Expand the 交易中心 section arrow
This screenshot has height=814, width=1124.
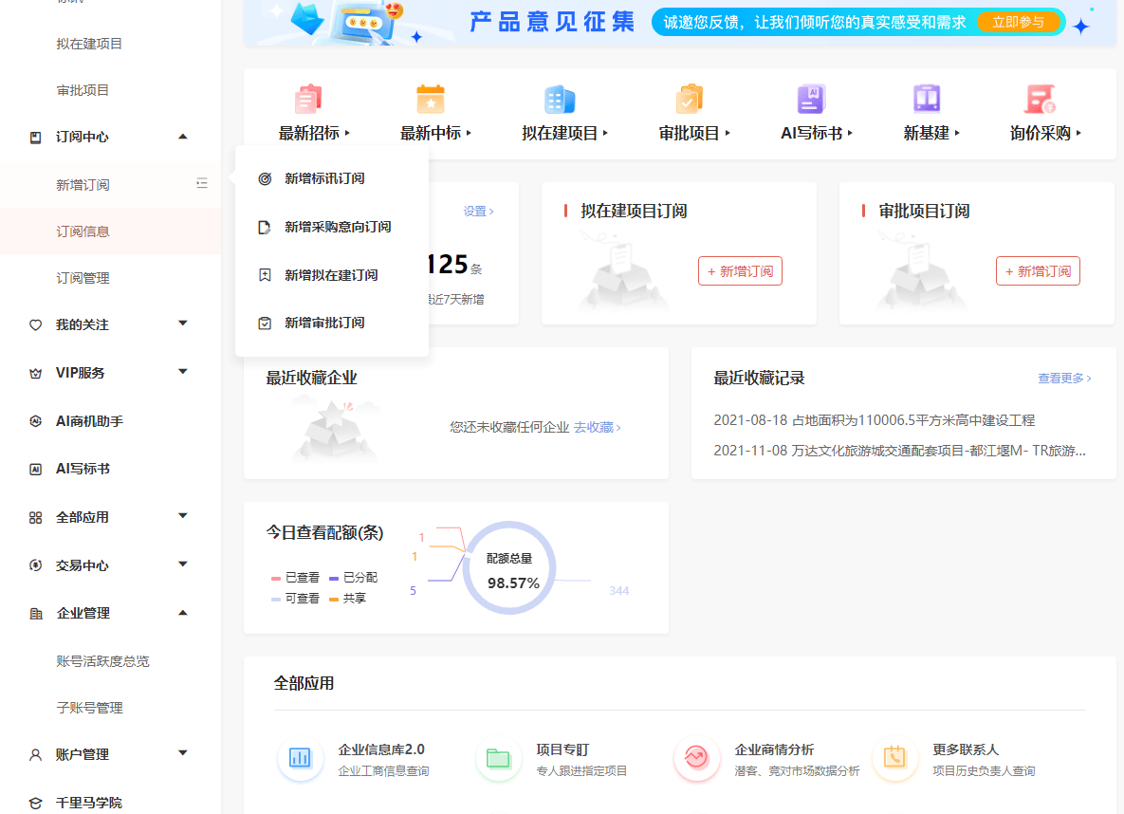coord(183,564)
